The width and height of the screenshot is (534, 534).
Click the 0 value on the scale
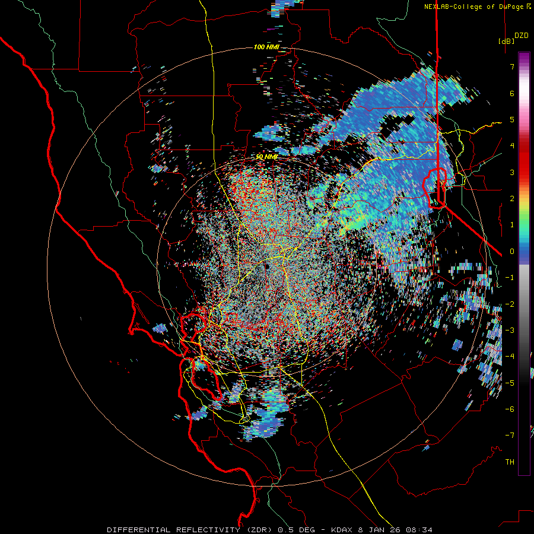[512, 252]
